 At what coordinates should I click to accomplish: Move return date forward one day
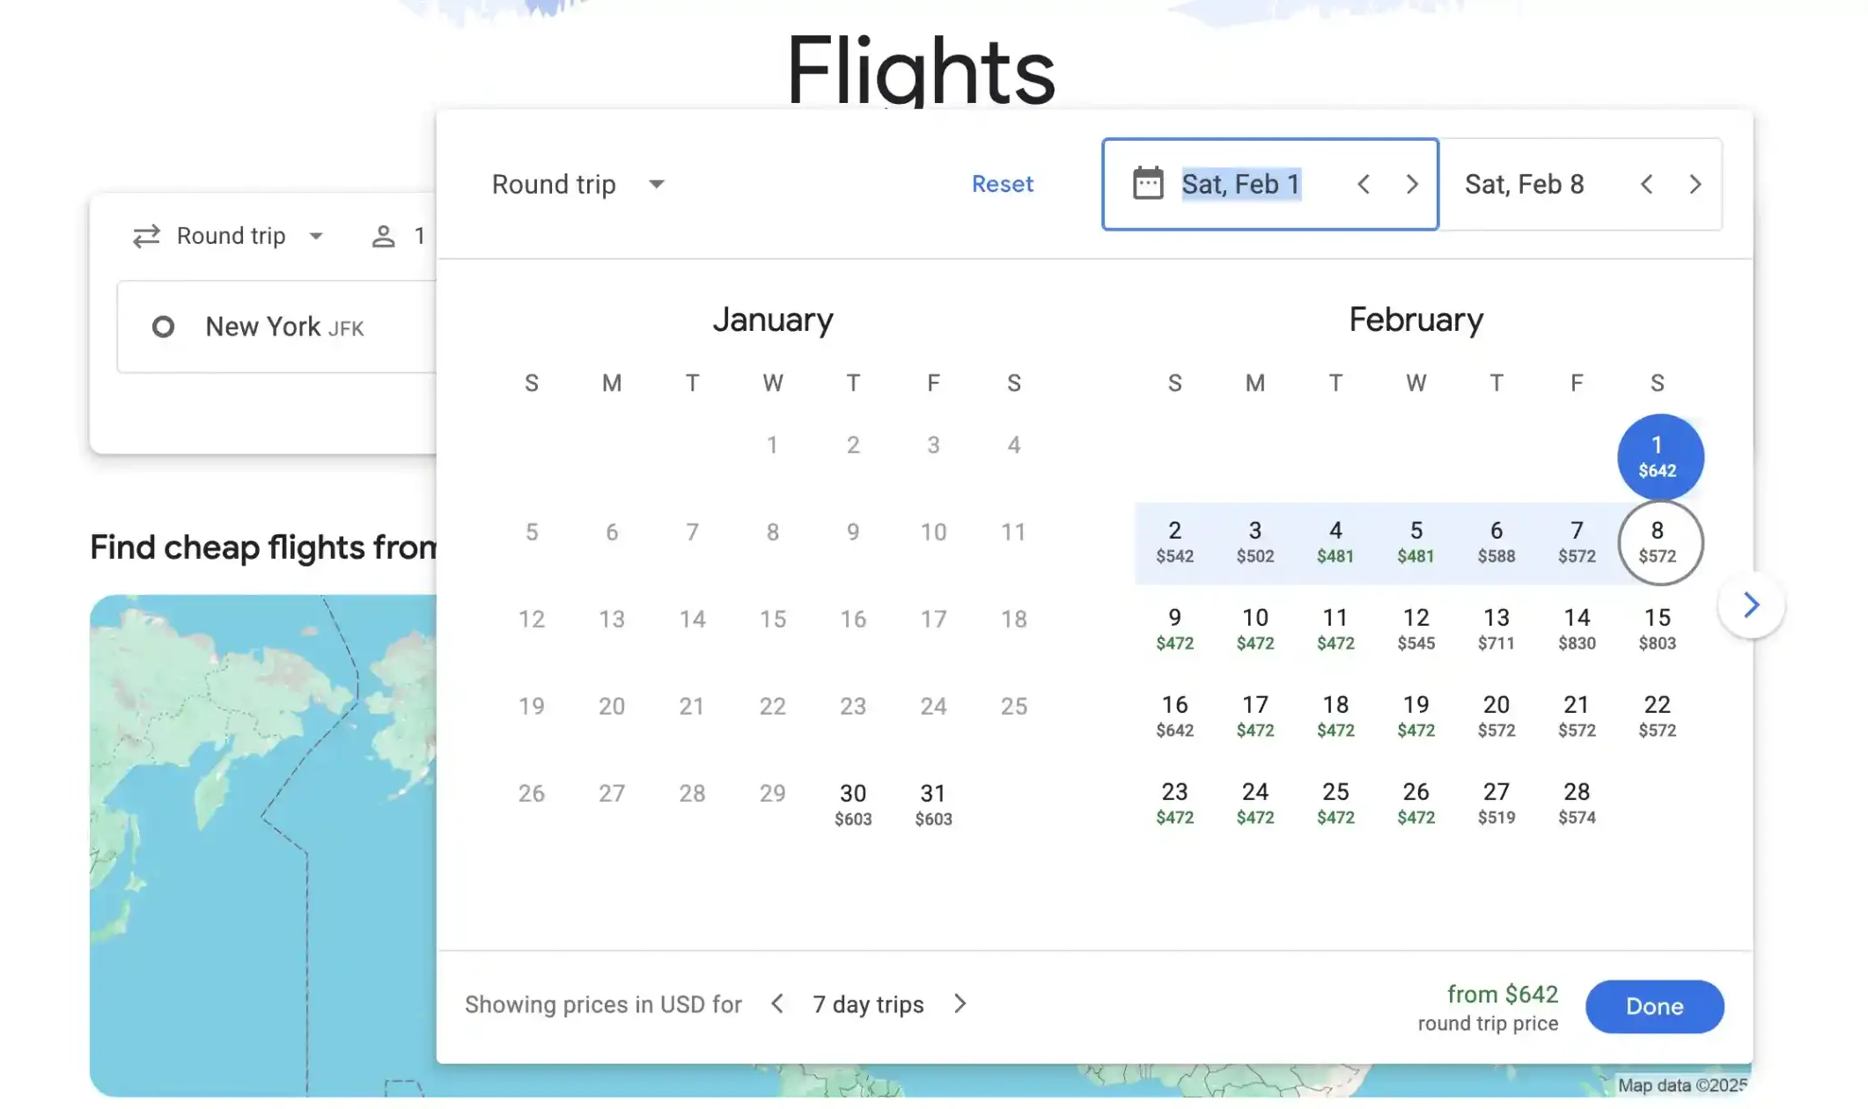1695,184
